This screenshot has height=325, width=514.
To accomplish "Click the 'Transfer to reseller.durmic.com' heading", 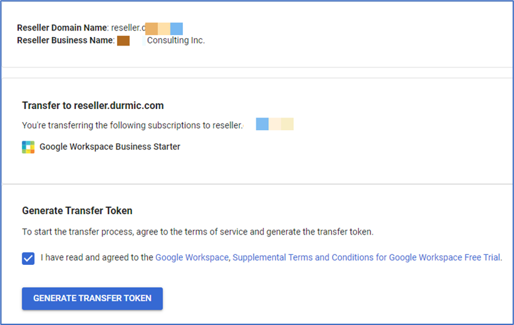I will point(92,106).
